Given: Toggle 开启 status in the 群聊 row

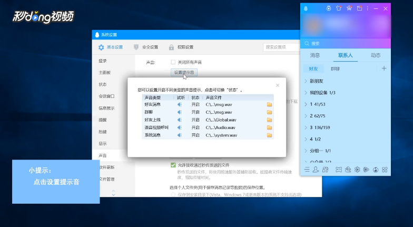Looking at the screenshot, I should pyautogui.click(x=195, y=112).
